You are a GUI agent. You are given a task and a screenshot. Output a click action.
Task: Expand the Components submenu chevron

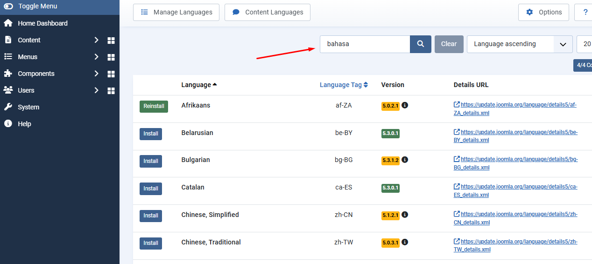coord(96,74)
